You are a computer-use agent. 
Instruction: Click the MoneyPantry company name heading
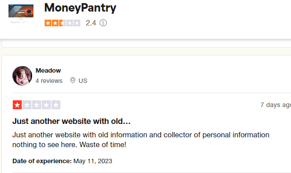tap(80, 8)
